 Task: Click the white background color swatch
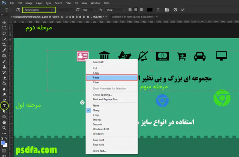(x=6, y=145)
